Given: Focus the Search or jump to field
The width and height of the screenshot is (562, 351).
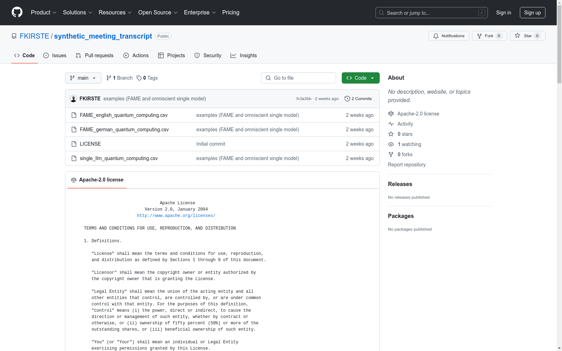Looking at the screenshot, I should [x=432, y=13].
